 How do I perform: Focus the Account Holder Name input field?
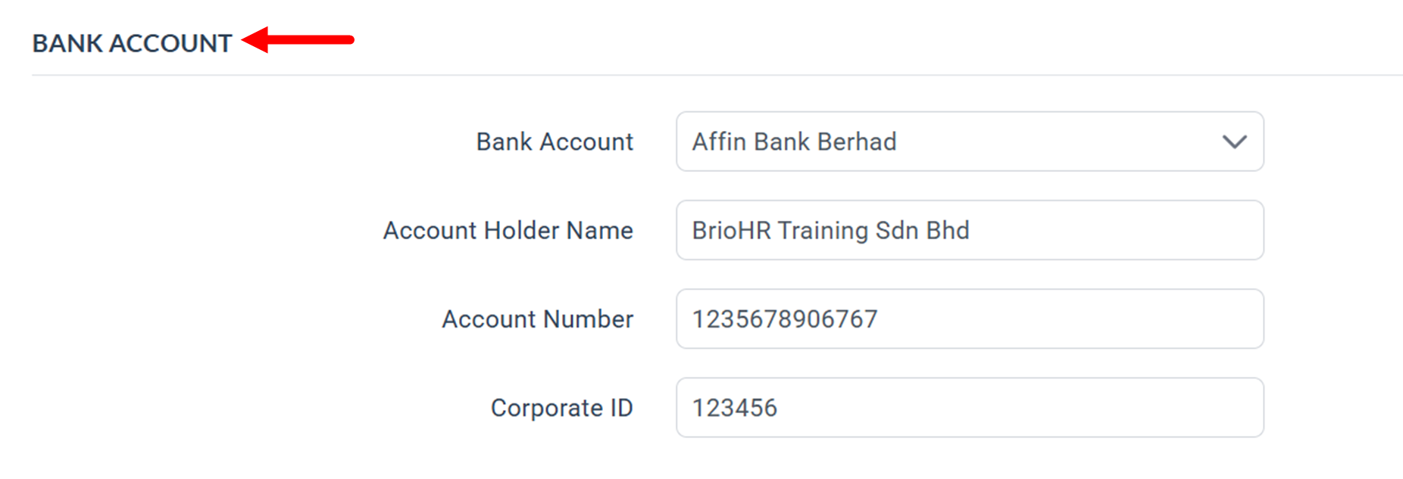click(1098, 230)
